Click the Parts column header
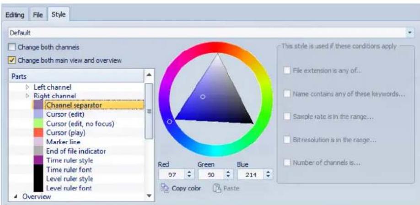Screen dimensions: 420x205 [x=76, y=76]
